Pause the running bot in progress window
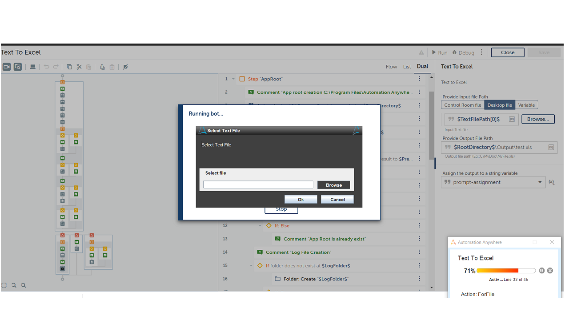This screenshot has width=569, height=320. (x=541, y=271)
